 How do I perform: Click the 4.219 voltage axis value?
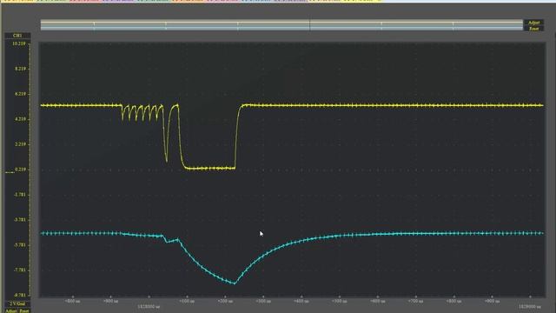(20, 119)
